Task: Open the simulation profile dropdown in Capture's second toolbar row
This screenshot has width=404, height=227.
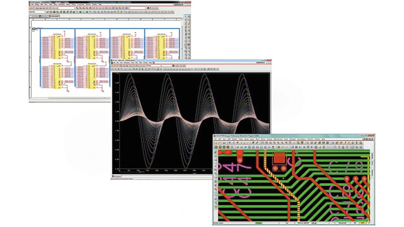Action: tap(45, 12)
